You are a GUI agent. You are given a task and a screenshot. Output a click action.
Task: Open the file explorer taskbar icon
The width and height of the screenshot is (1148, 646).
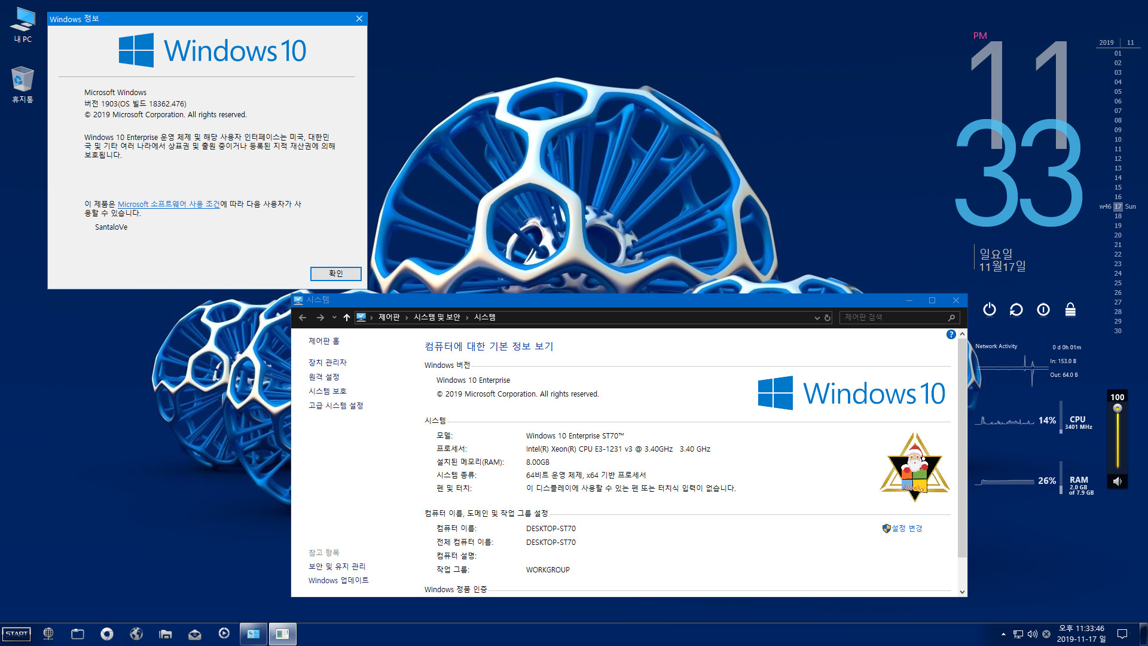point(166,634)
